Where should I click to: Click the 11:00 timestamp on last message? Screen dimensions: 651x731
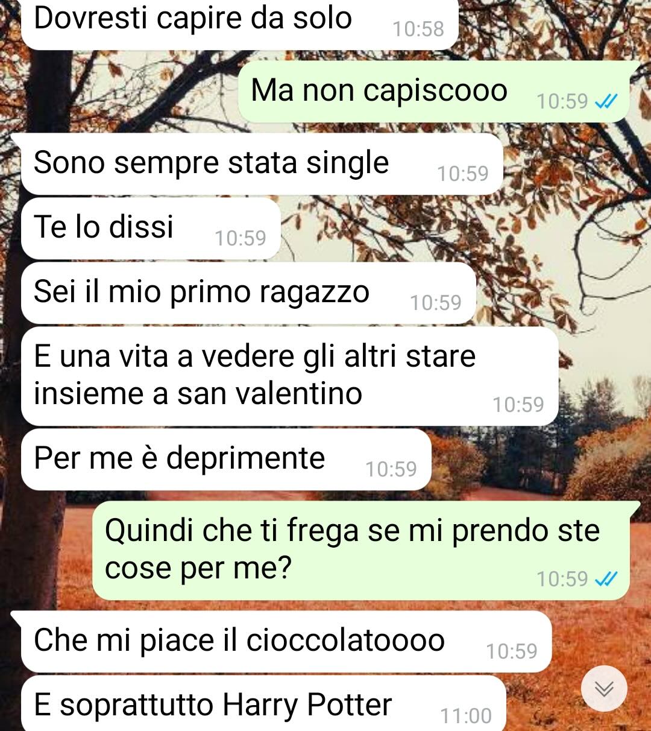tap(466, 716)
